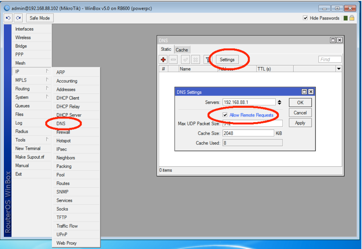Click the down arrow next to Servers field
The width and height of the screenshot is (362, 249).
pos(280,104)
